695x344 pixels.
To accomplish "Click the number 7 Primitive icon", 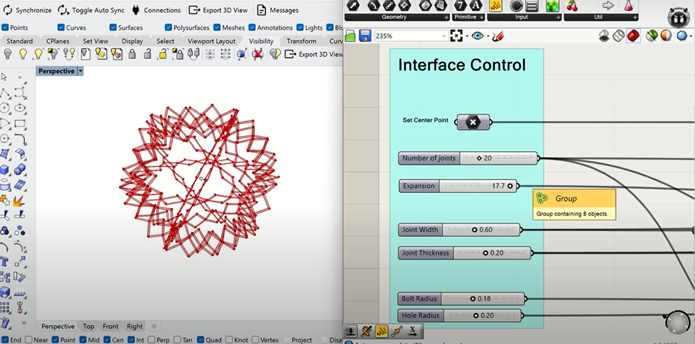I will click(x=461, y=6).
